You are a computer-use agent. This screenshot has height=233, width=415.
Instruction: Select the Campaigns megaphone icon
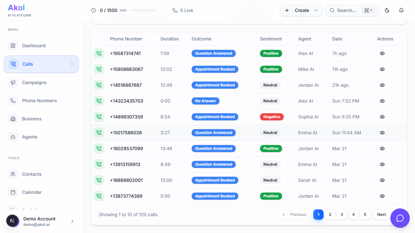point(13,83)
